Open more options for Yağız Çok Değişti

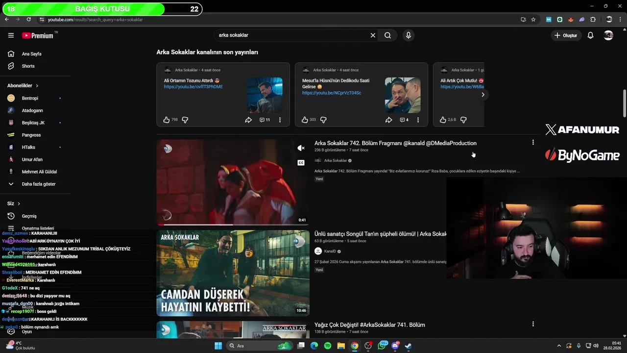(533, 324)
